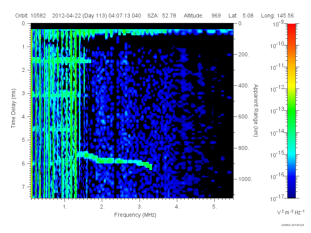Select the date 2012-04-22 (Day 113) text
Screen dimensions: 311x233
click(80, 16)
